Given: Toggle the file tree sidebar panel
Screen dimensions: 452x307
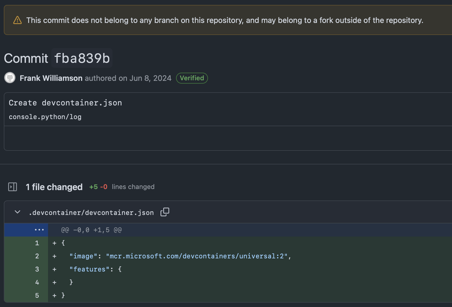Looking at the screenshot, I should click(x=13, y=187).
